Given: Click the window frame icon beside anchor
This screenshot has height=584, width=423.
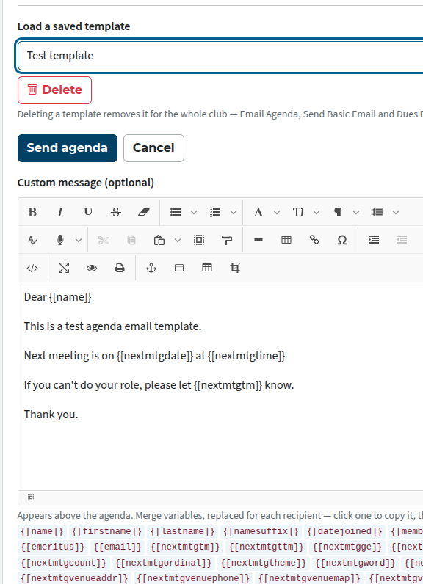Looking at the screenshot, I should point(179,269).
